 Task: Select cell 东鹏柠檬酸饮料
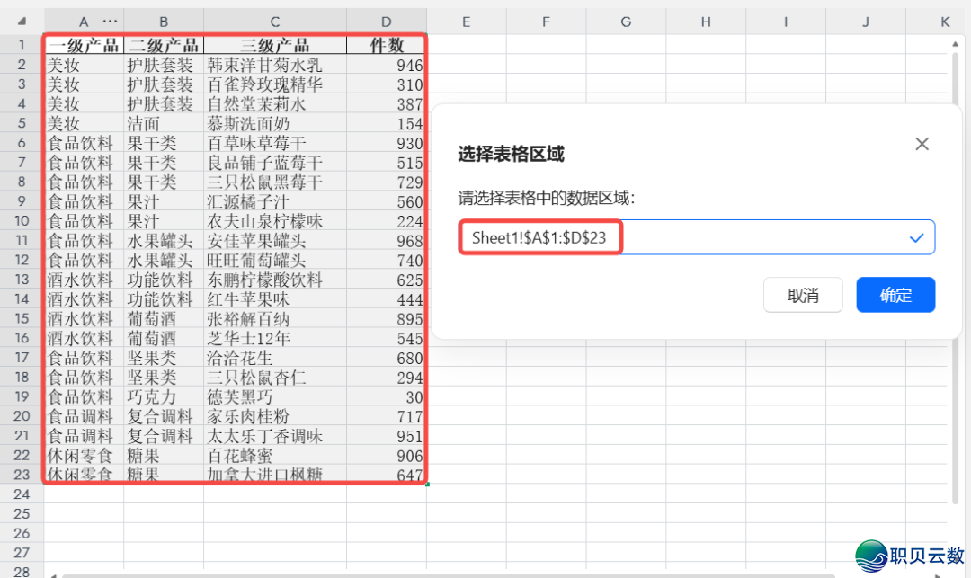[x=275, y=280]
